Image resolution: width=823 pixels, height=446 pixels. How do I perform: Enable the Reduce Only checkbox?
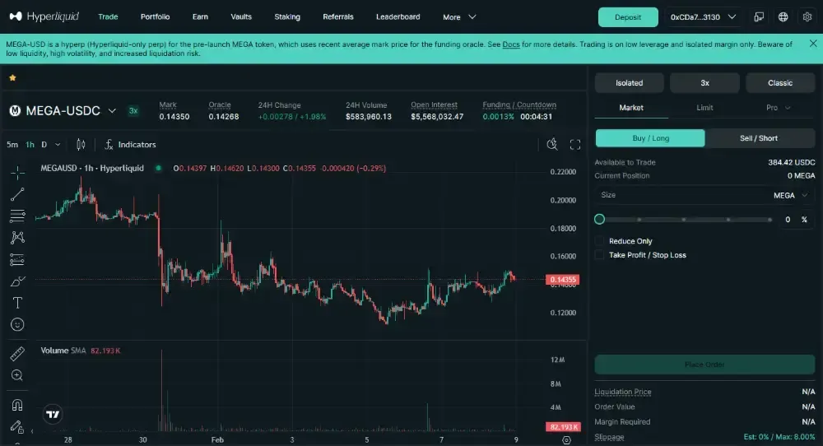pyautogui.click(x=599, y=241)
